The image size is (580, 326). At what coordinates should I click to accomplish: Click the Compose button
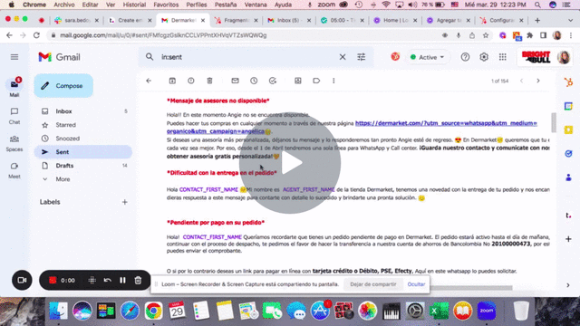point(63,86)
